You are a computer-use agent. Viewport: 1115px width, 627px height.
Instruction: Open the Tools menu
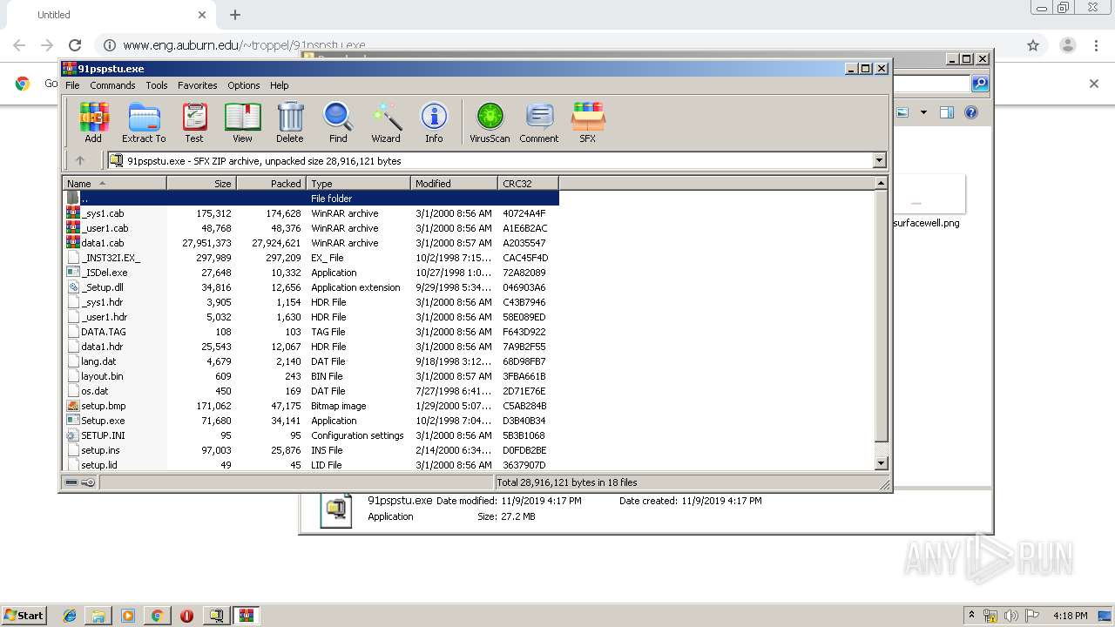pyautogui.click(x=157, y=85)
